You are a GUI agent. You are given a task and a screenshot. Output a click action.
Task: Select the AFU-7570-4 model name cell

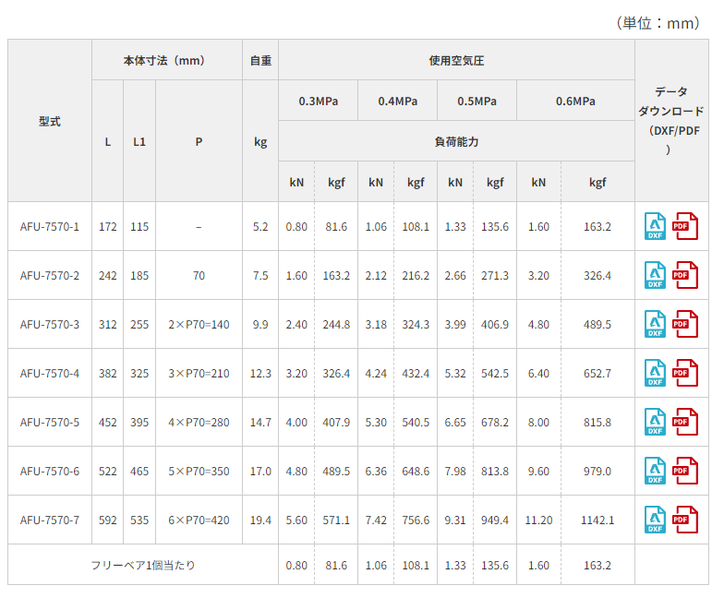tap(50, 374)
